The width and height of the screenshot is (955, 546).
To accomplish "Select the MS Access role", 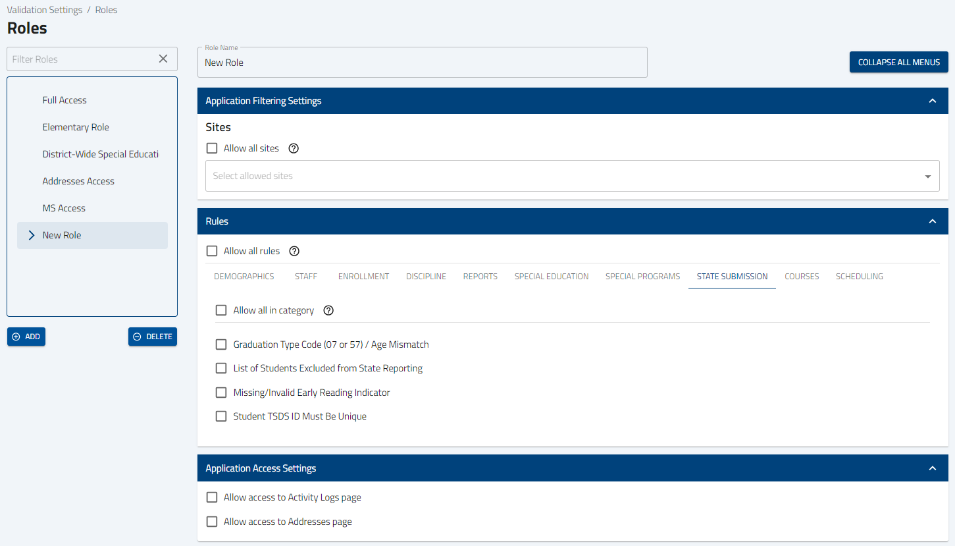I will click(x=92, y=208).
